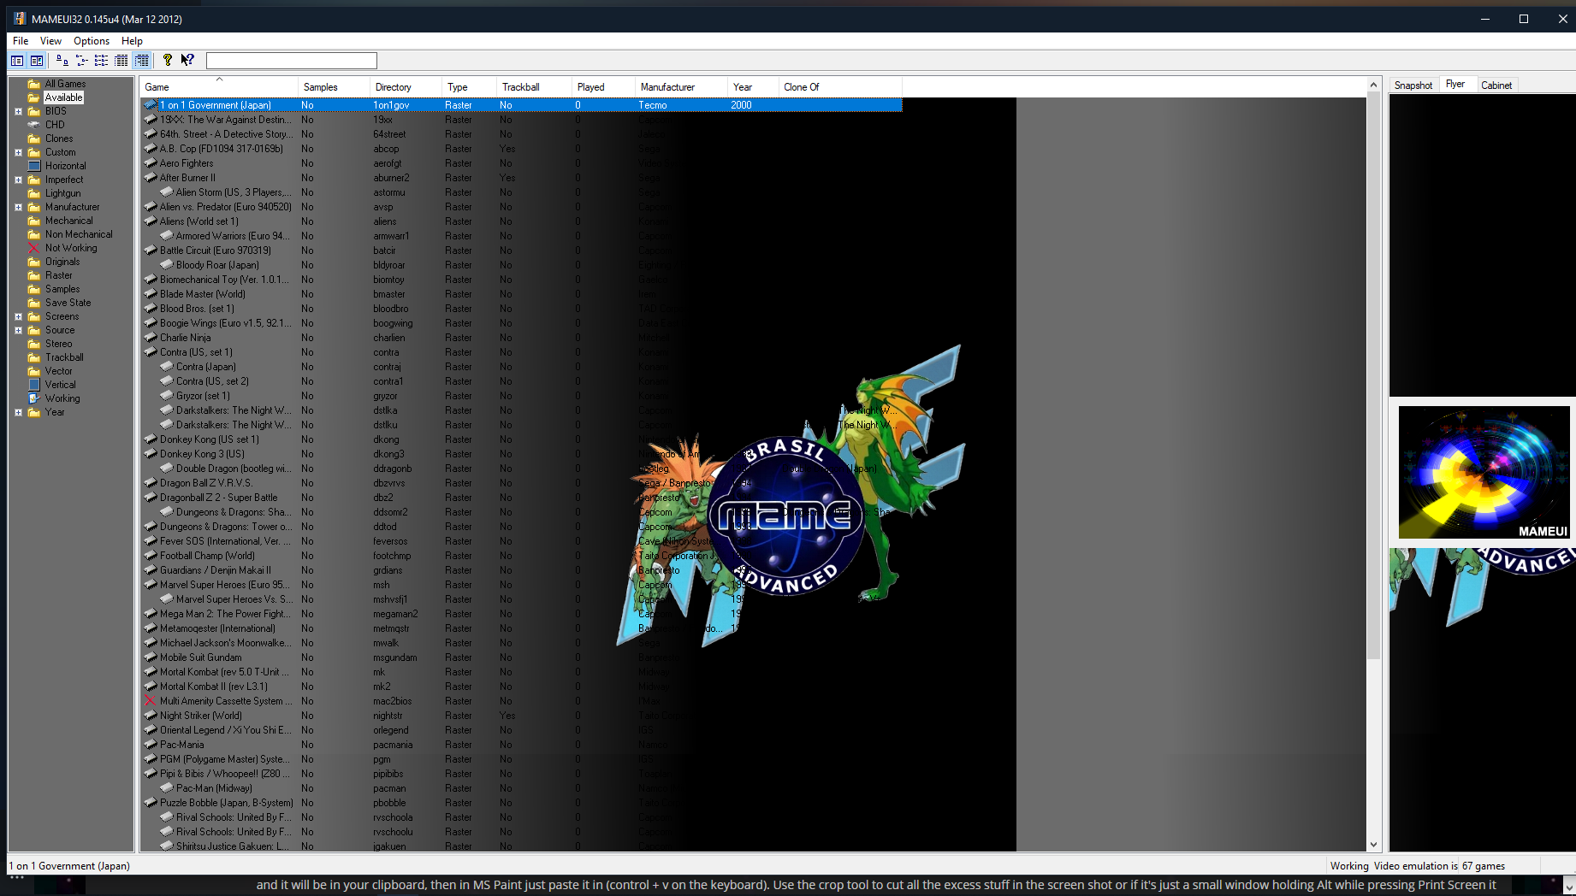Image resolution: width=1576 pixels, height=896 pixels.
Task: Switch to the Snapshot tab
Action: (1413, 85)
